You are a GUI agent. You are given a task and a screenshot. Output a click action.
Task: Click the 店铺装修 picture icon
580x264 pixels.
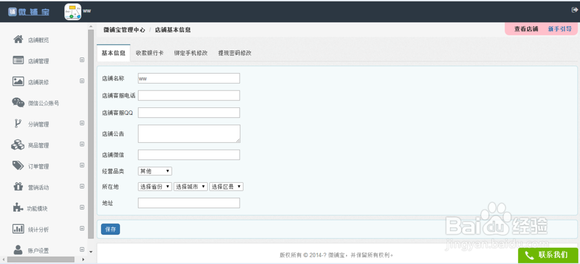18,81
